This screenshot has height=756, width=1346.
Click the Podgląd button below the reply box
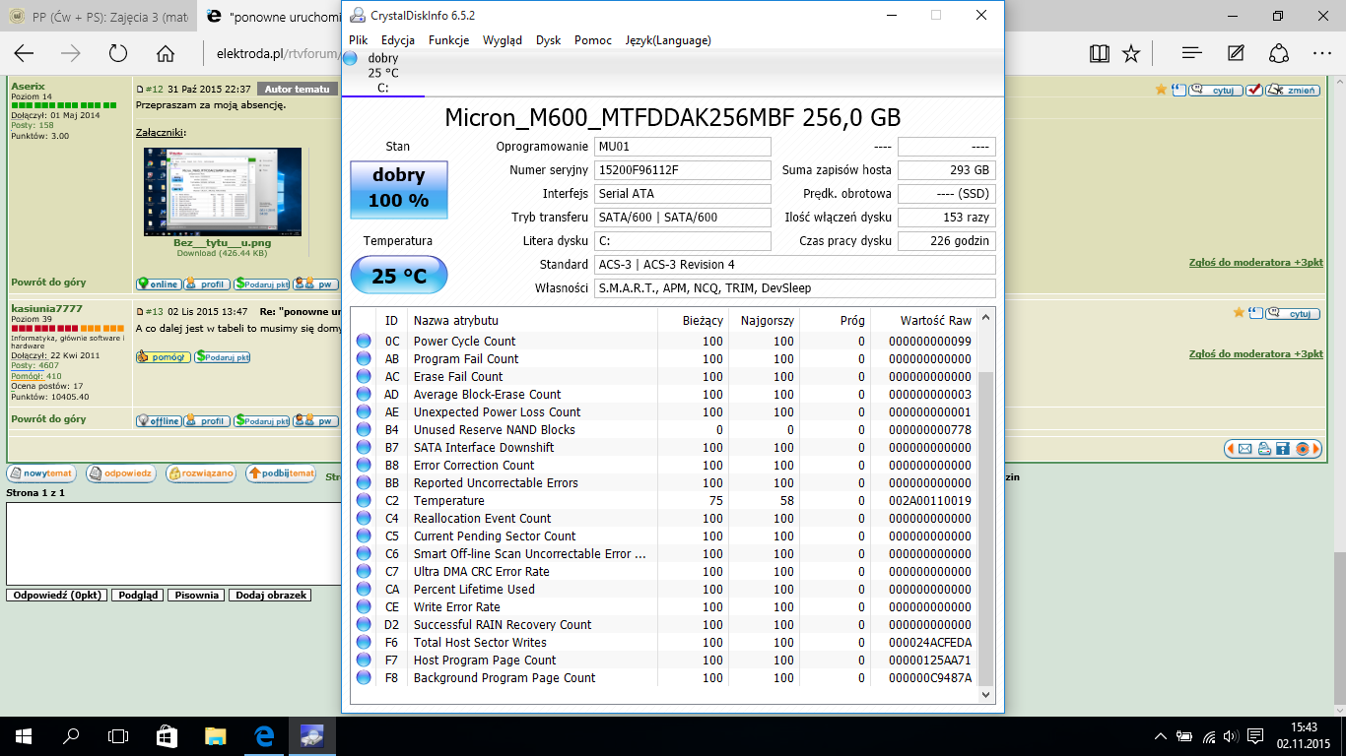pos(137,595)
